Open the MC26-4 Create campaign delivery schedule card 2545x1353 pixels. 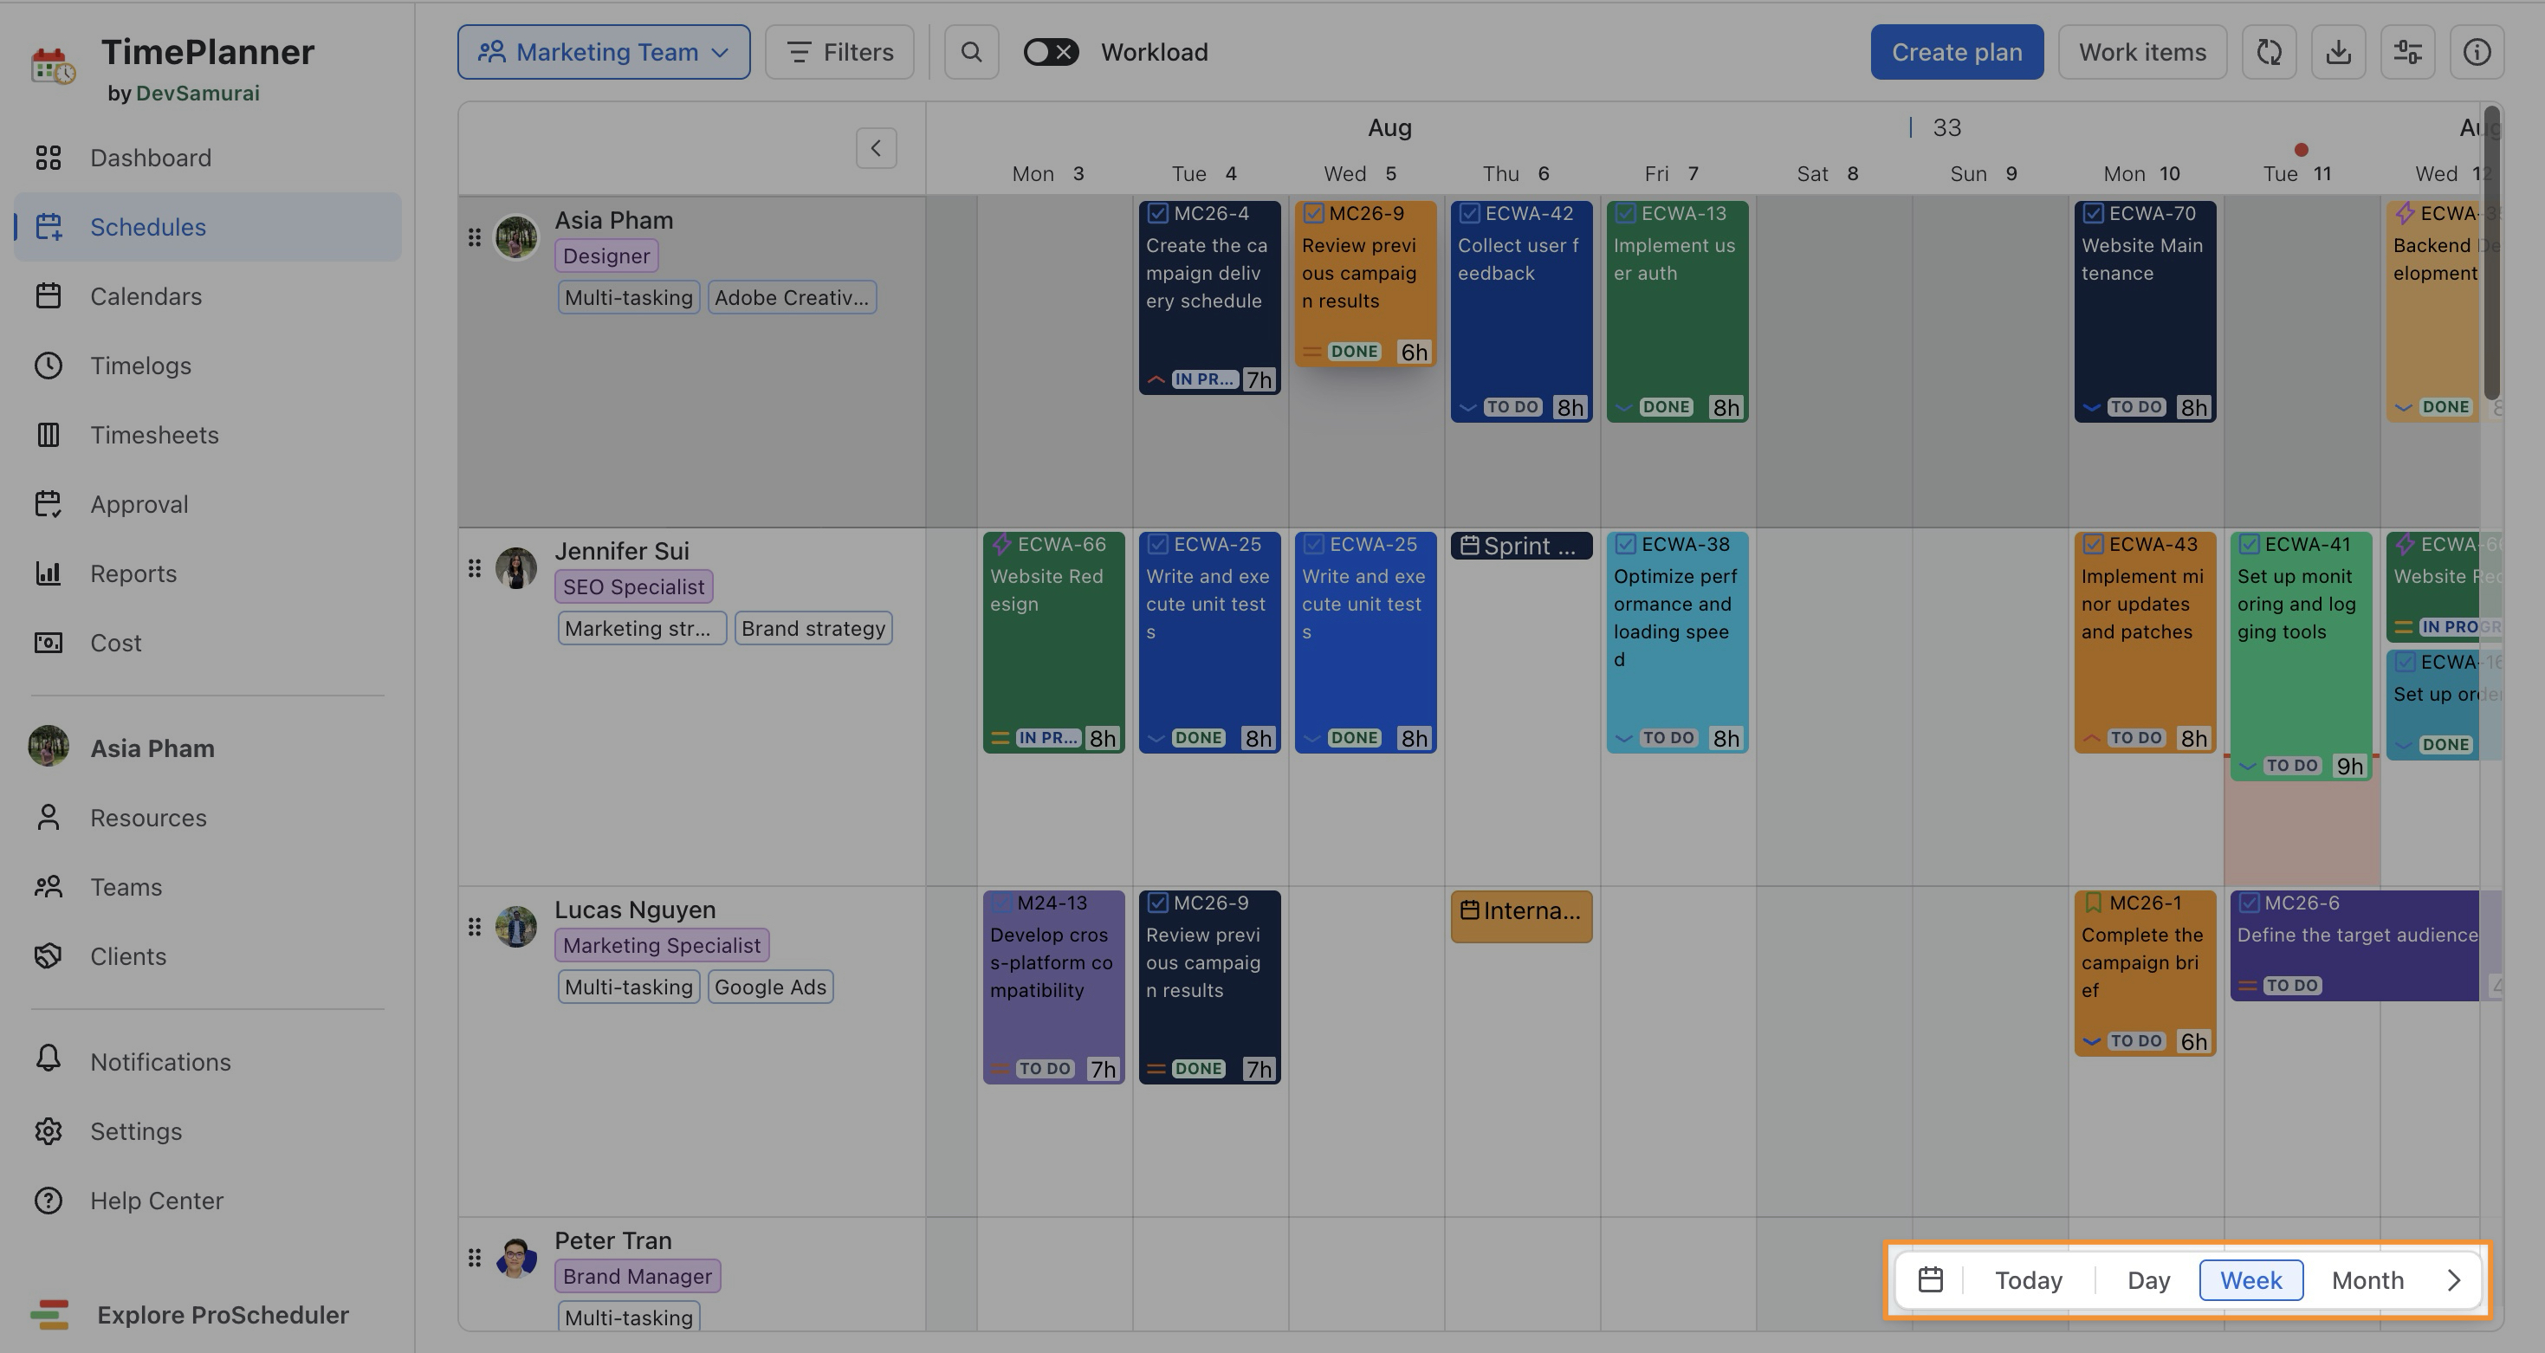[1210, 298]
